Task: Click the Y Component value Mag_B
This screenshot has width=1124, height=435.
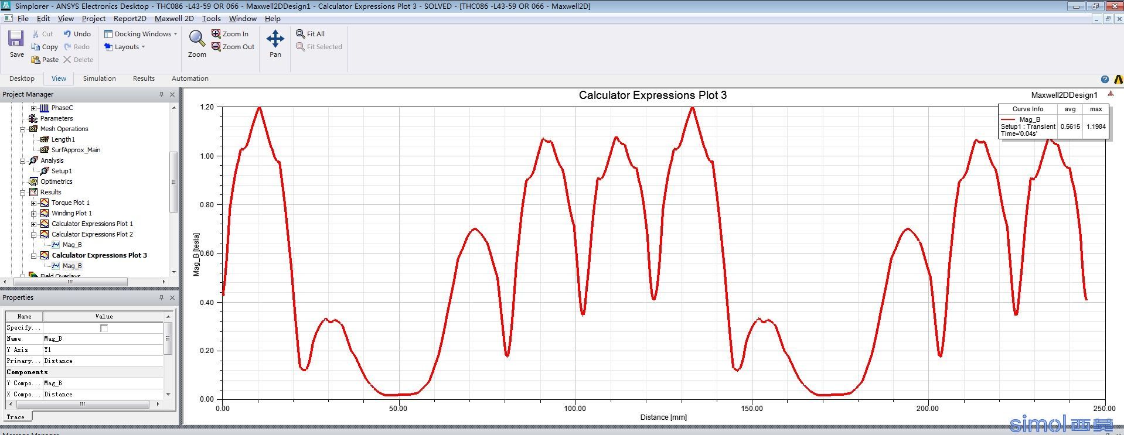Action: pos(102,383)
